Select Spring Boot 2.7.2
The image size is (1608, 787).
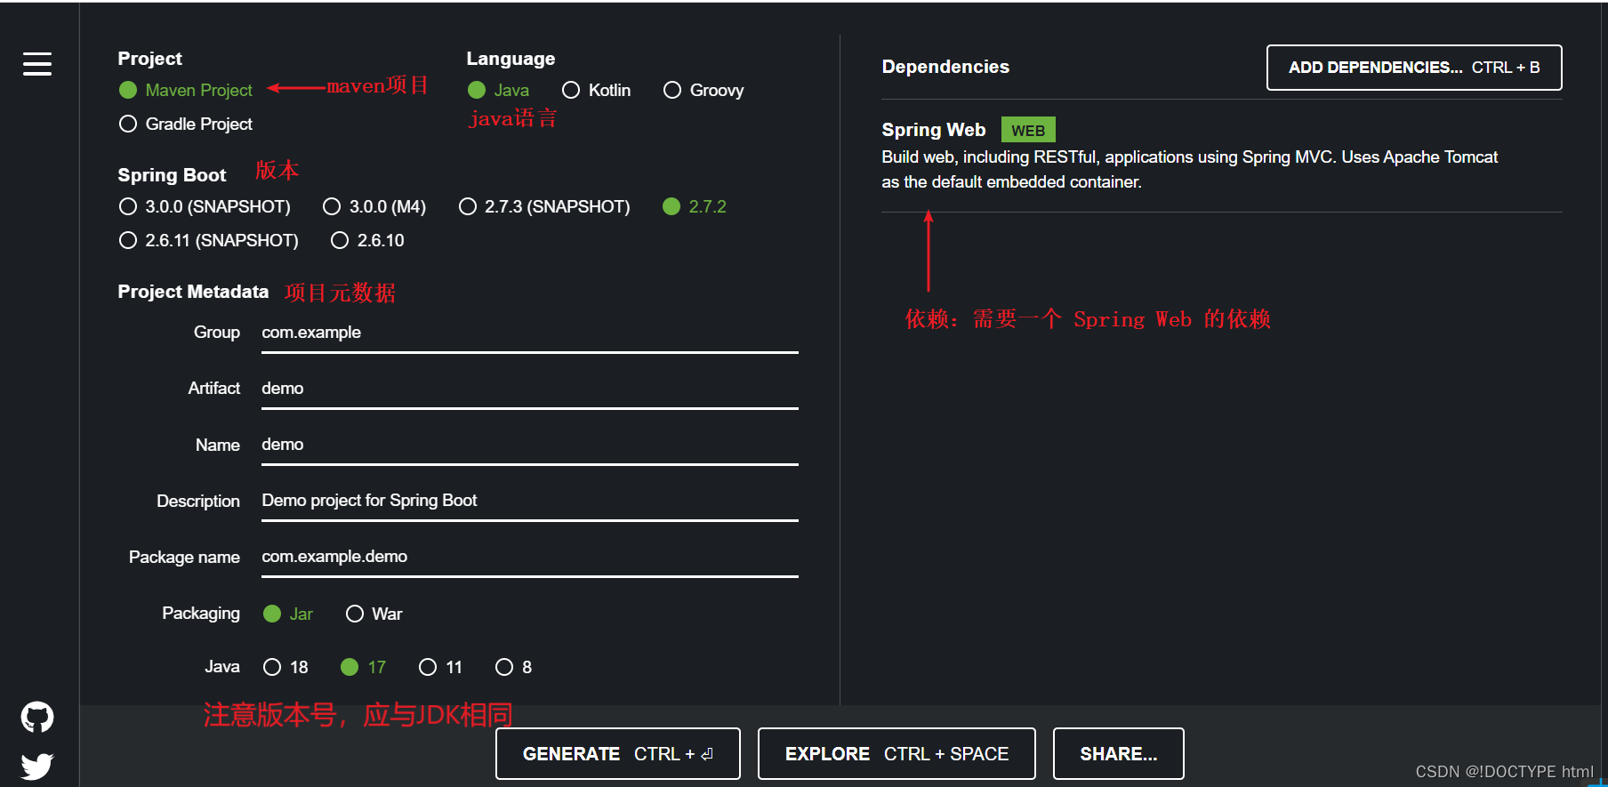tap(695, 206)
